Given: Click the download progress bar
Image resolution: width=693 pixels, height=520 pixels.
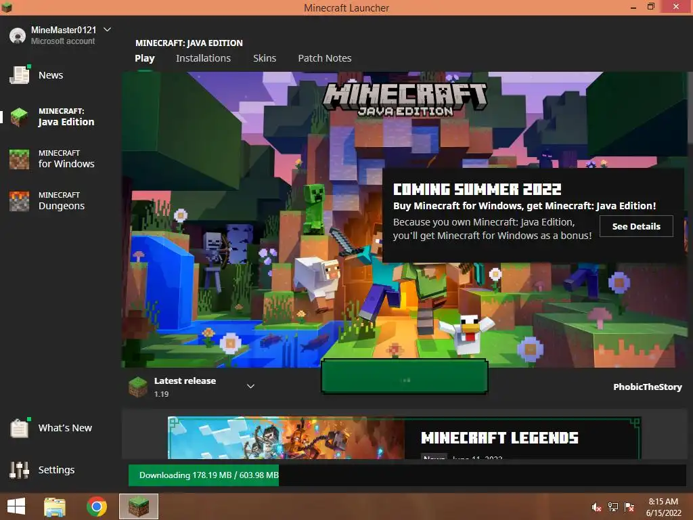Looking at the screenshot, I should (x=407, y=475).
